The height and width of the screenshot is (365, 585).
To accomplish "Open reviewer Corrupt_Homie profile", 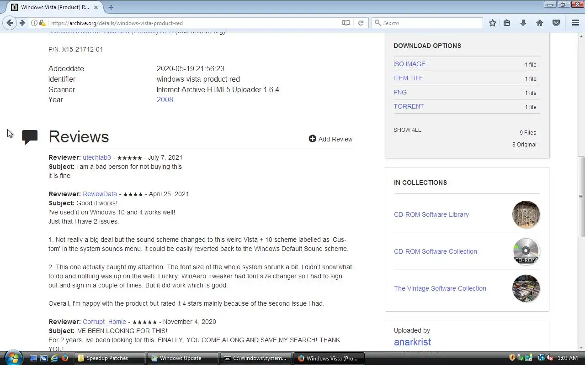I will pyautogui.click(x=104, y=322).
